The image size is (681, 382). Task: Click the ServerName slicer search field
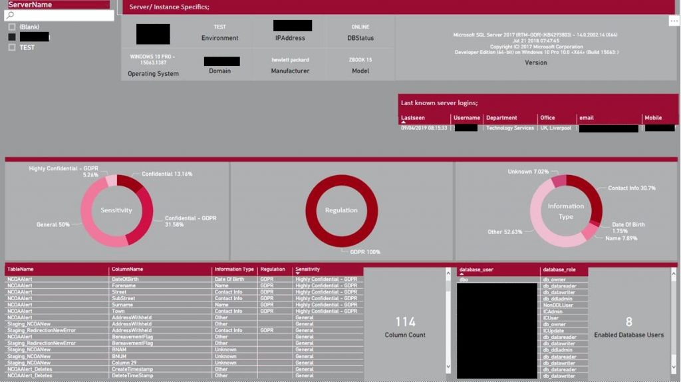pos(59,15)
